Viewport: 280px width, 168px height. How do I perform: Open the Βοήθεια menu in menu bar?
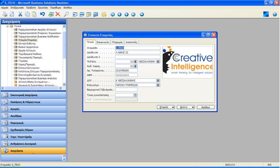(68, 8)
